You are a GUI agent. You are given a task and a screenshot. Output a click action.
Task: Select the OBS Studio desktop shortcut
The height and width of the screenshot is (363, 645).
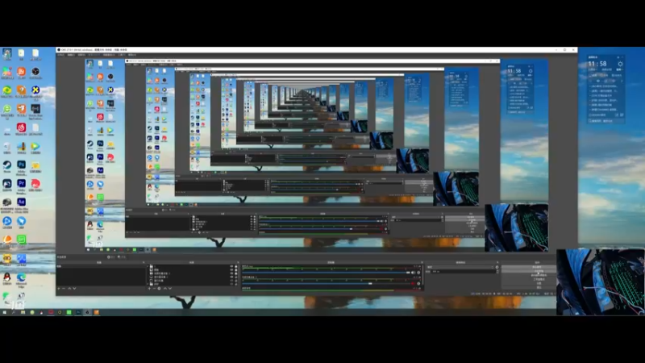click(35, 72)
